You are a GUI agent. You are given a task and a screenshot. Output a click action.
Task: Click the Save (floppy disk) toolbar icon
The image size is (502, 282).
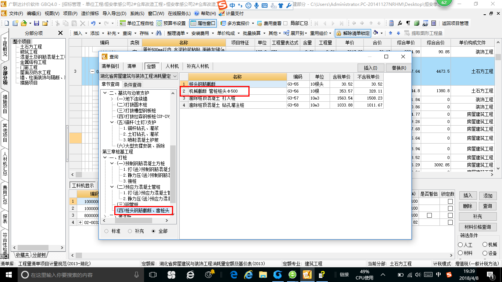[36, 23]
